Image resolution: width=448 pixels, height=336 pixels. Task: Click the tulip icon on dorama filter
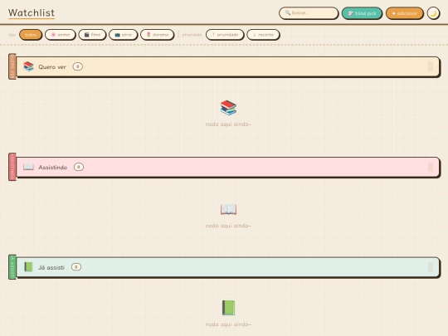tap(149, 35)
